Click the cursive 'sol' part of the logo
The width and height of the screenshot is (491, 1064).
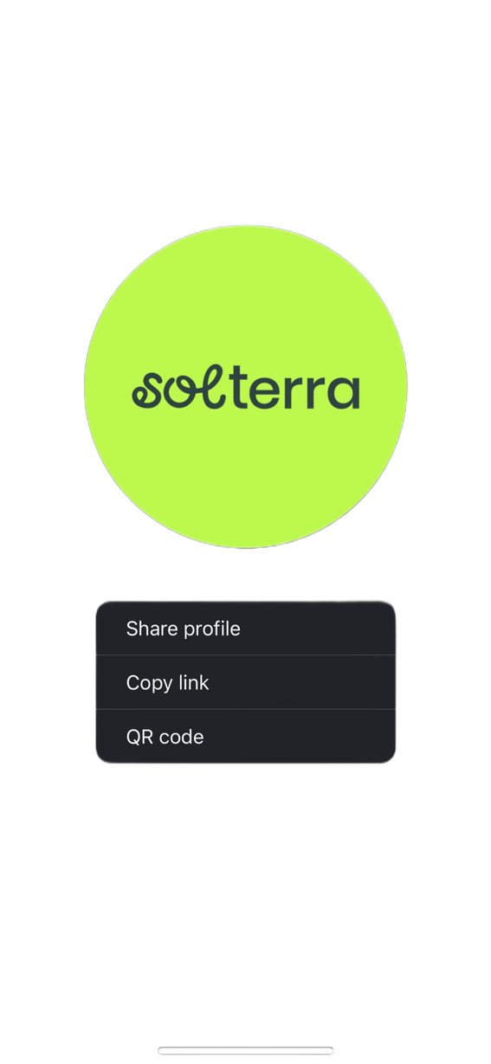coord(178,390)
